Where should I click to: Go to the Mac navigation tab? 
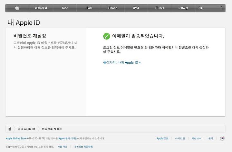pyautogui.click(x=65, y=8)
